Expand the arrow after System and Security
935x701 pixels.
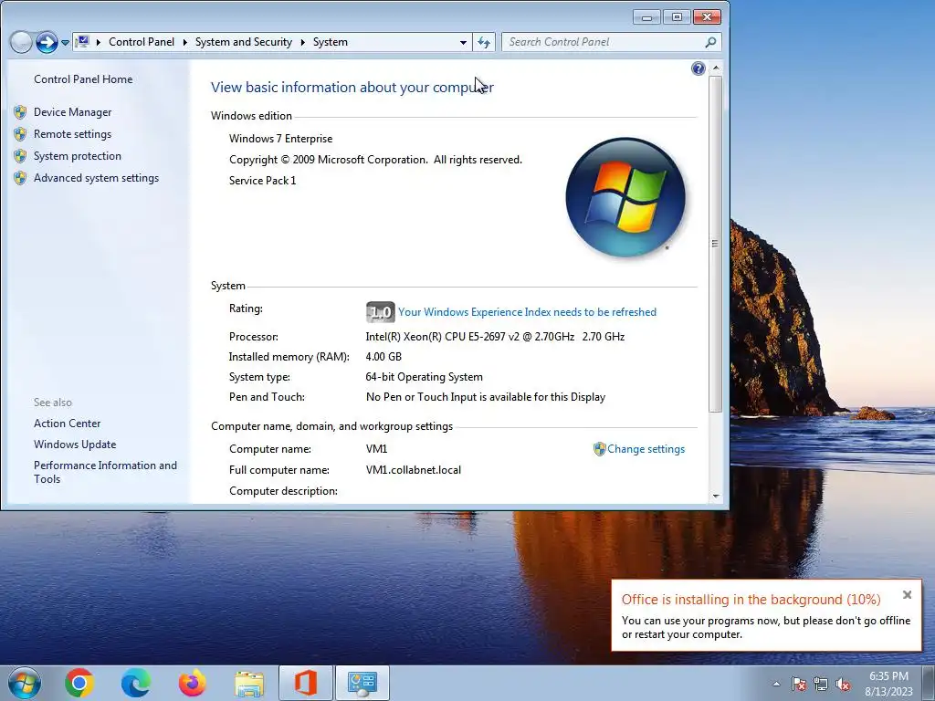click(302, 42)
